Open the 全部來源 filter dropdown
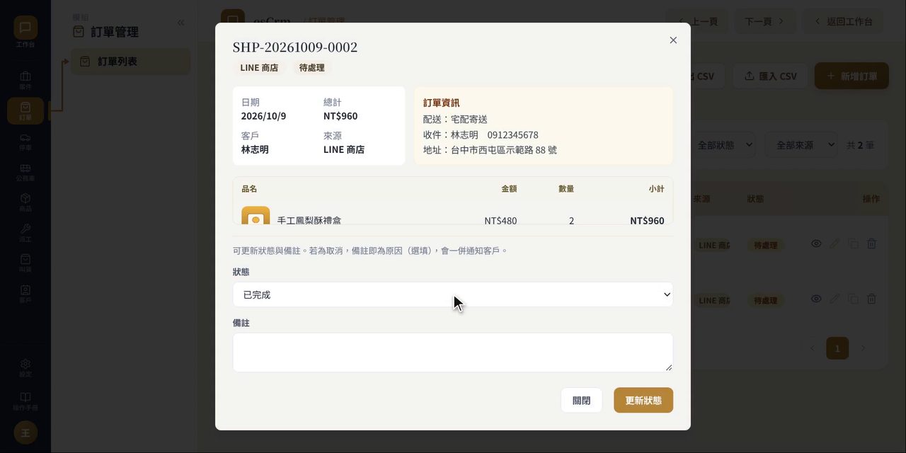The image size is (906, 453). coord(801,145)
